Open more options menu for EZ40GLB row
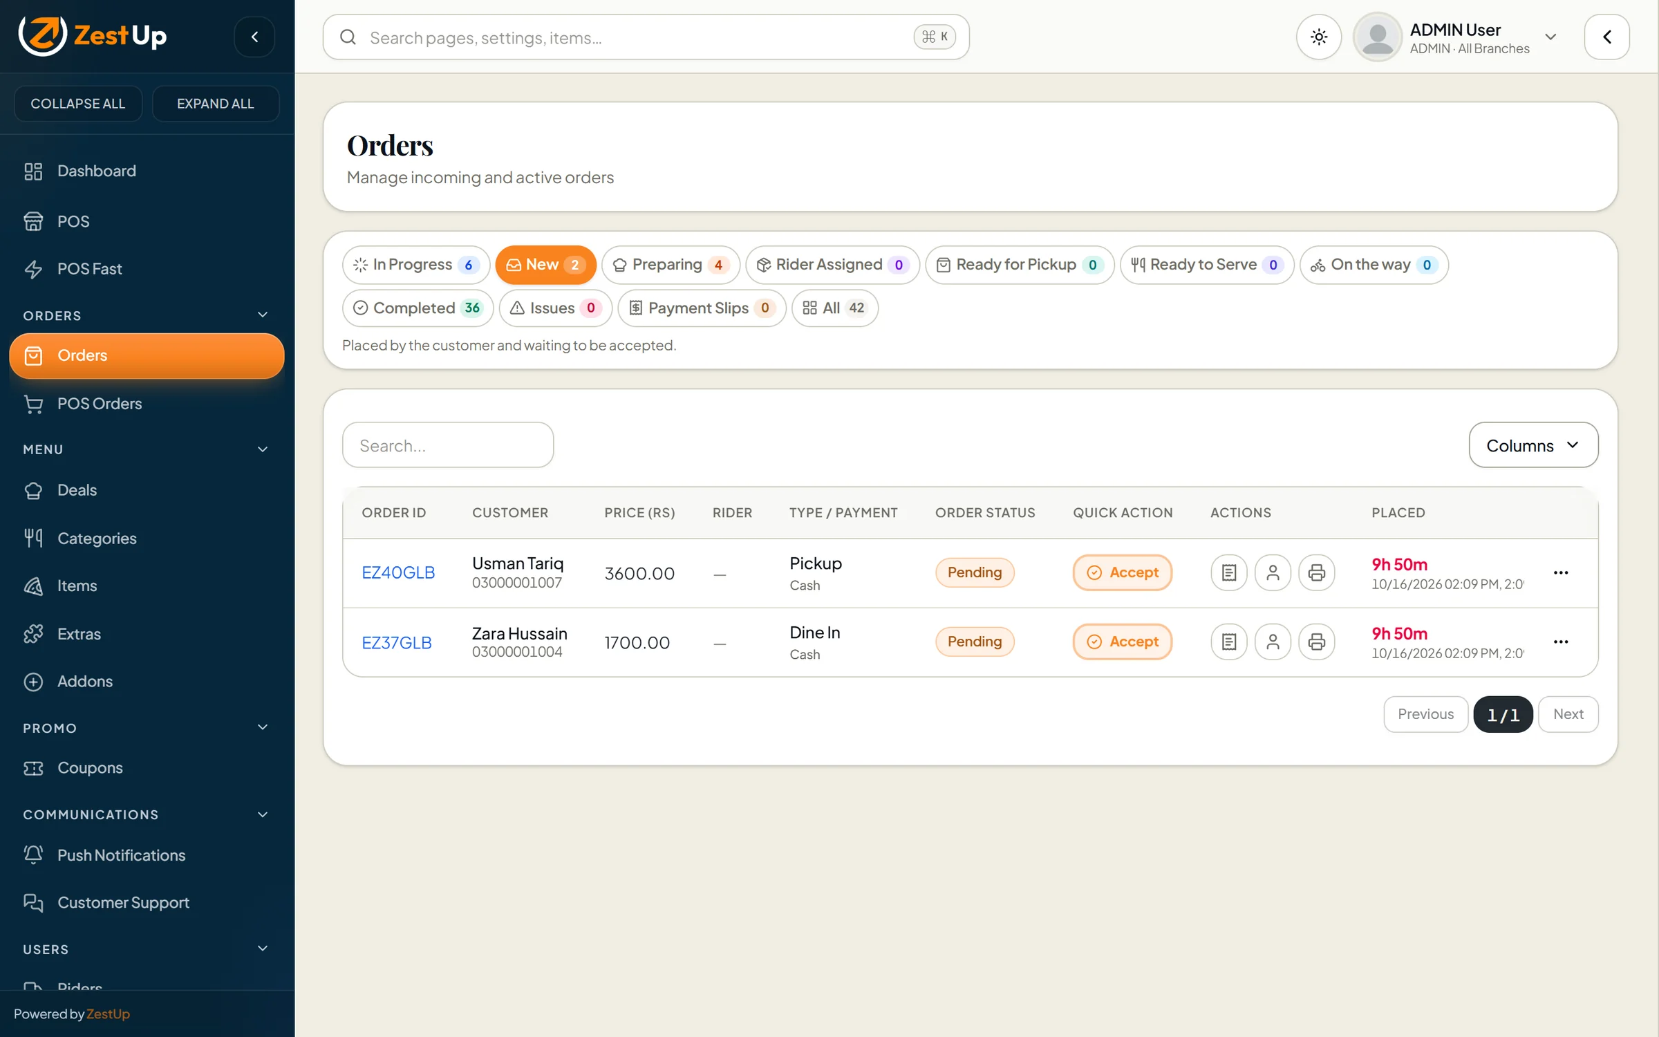 tap(1560, 572)
